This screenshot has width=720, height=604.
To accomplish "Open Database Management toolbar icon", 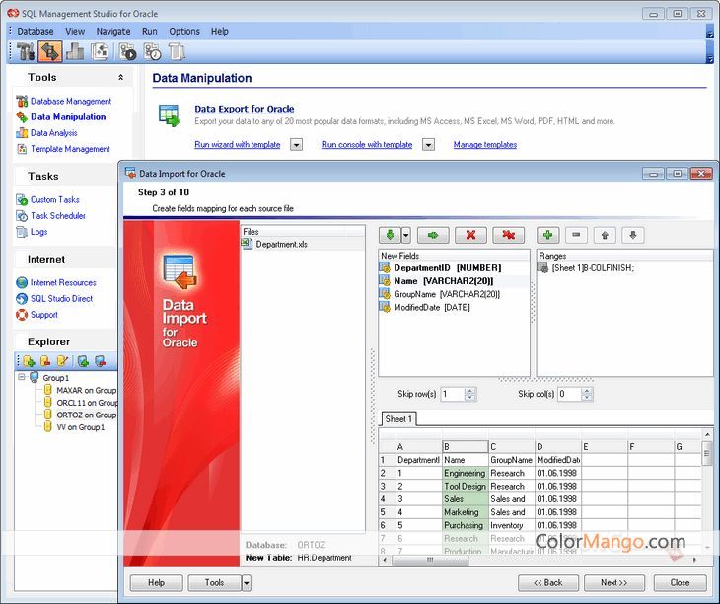I will pyautogui.click(x=26, y=51).
